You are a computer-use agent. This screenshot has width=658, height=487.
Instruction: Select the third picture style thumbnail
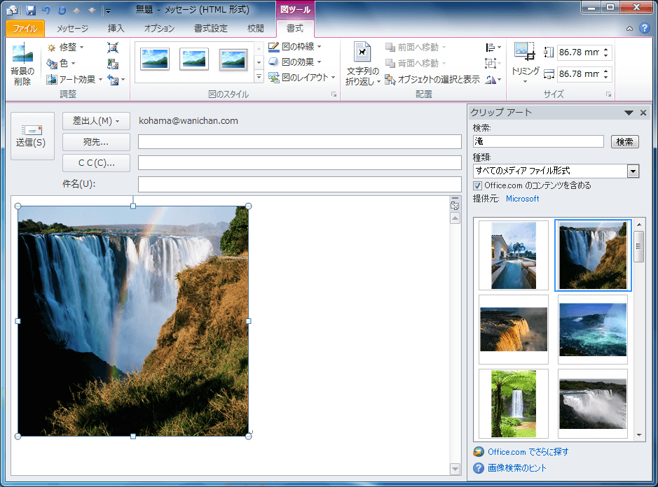234,59
